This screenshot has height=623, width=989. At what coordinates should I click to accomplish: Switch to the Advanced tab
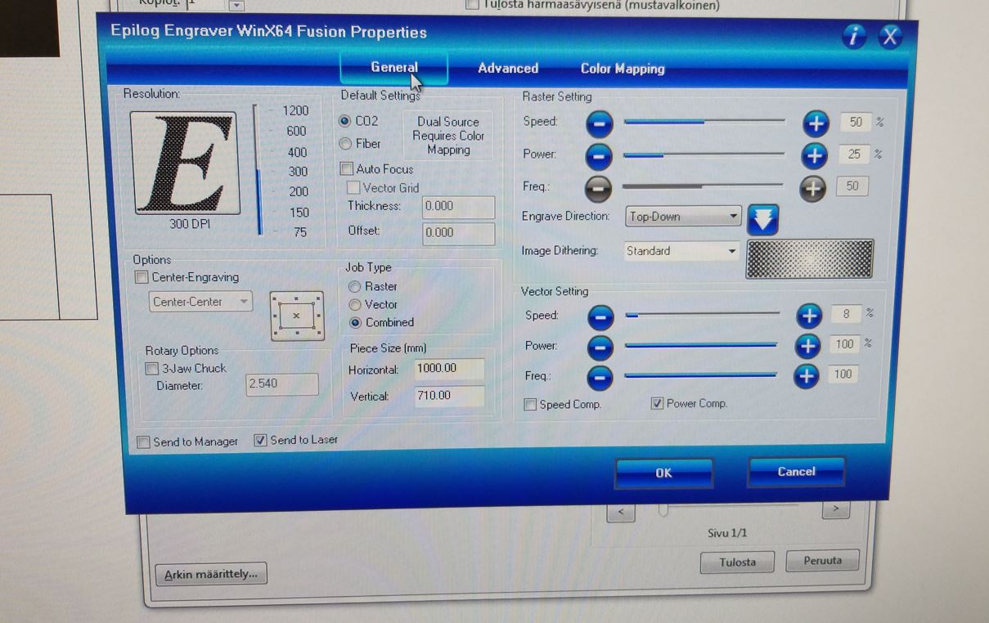point(508,69)
